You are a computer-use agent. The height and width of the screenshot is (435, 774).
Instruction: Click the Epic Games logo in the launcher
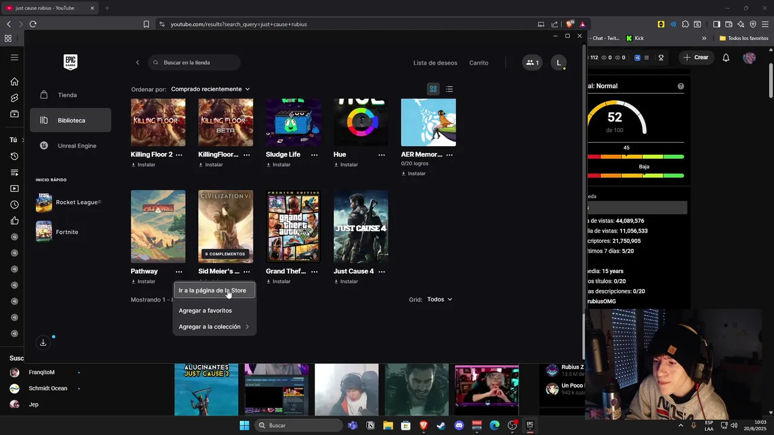70,62
